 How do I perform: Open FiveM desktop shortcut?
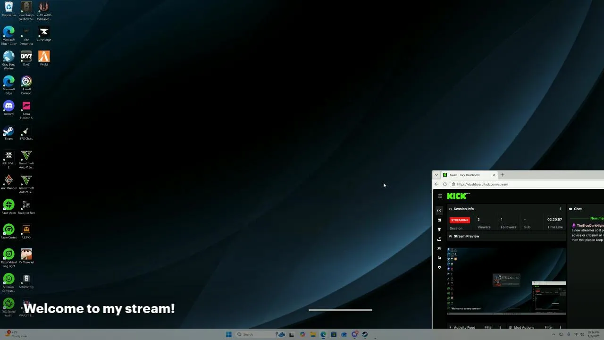pyautogui.click(x=44, y=59)
